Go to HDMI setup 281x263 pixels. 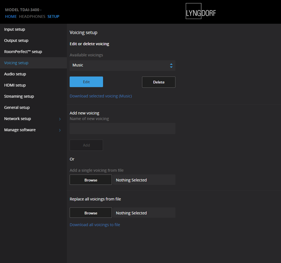tap(14, 85)
